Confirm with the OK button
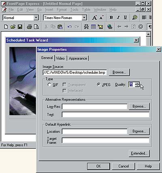Screen dimensions: 162x173 (98, 166)
